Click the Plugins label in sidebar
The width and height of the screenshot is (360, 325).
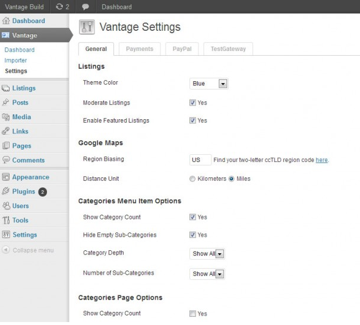click(x=24, y=192)
